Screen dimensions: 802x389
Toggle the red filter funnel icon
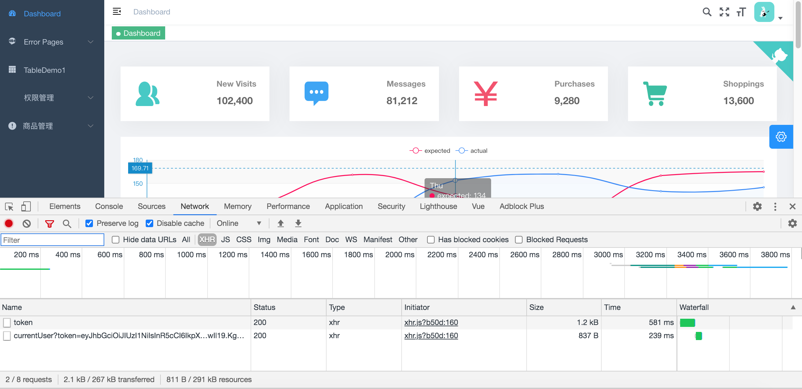point(50,224)
